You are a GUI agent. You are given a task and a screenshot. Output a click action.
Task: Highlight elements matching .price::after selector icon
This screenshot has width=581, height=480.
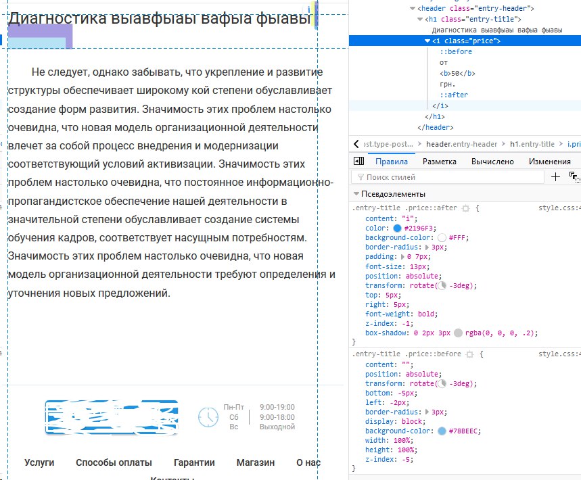[x=466, y=208]
